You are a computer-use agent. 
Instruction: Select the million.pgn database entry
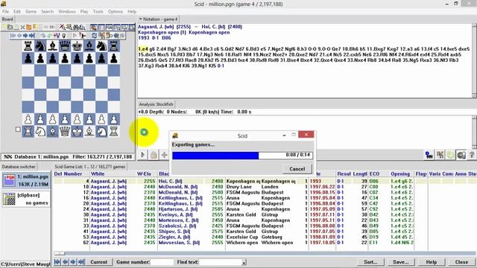[26, 180]
